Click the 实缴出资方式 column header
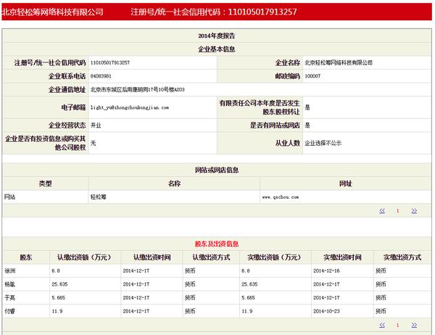 tap(402, 257)
